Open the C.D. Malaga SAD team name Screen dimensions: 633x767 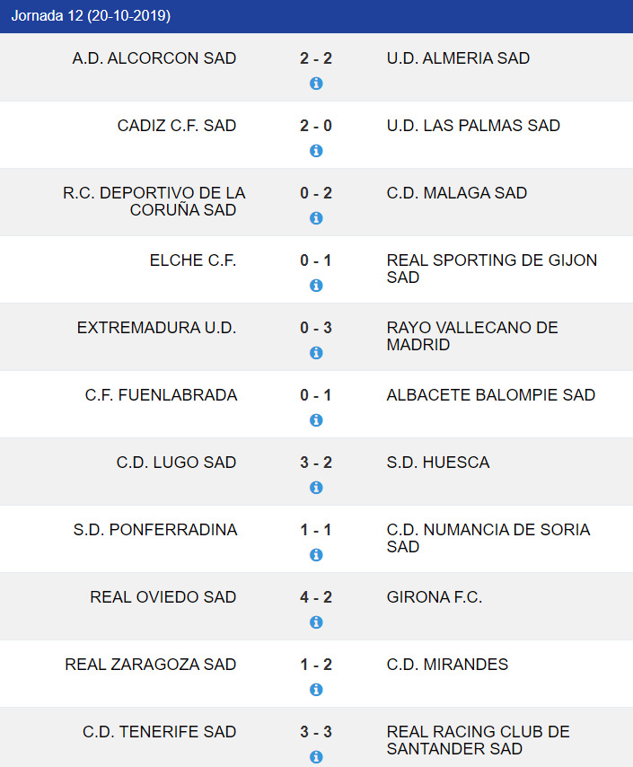coord(457,193)
